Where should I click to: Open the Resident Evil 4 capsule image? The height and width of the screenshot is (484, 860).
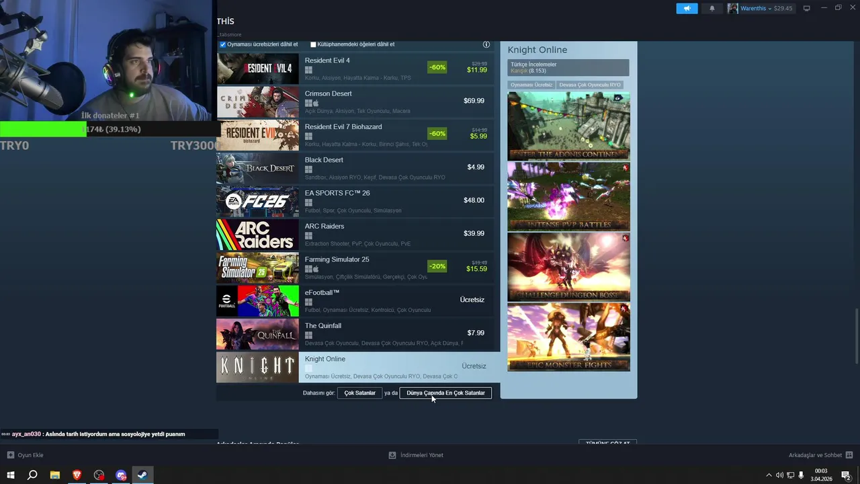[x=257, y=69]
